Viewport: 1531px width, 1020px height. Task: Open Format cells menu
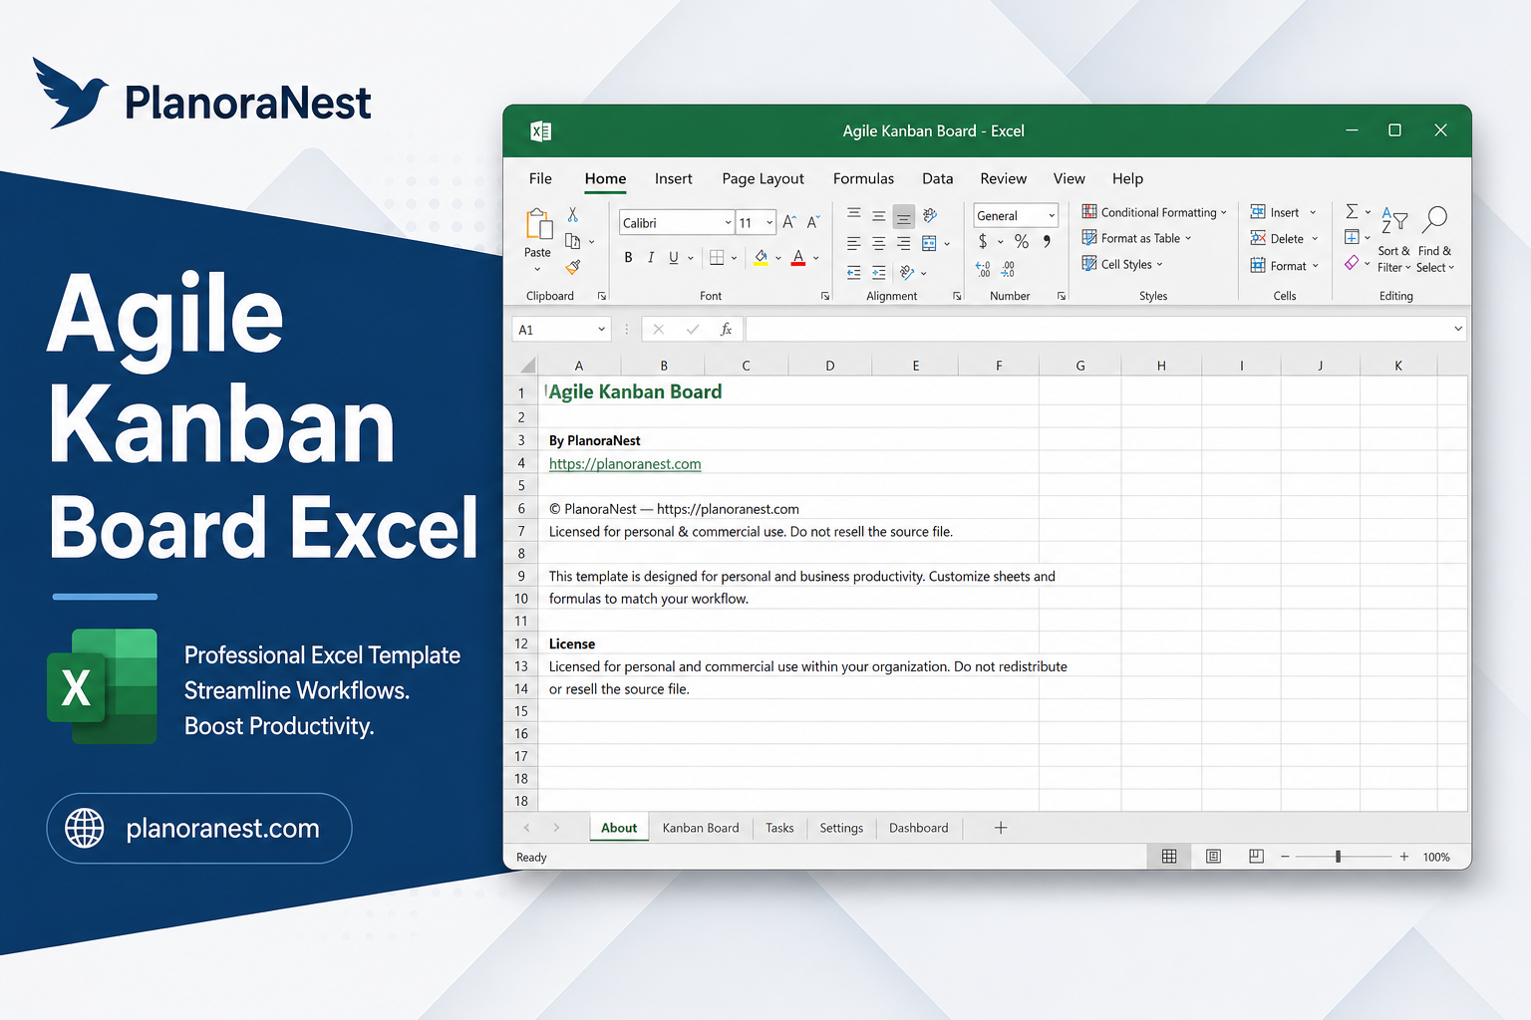[1285, 266]
